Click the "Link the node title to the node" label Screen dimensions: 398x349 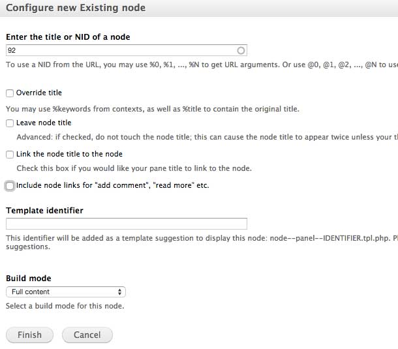pyautogui.click(x=69, y=155)
